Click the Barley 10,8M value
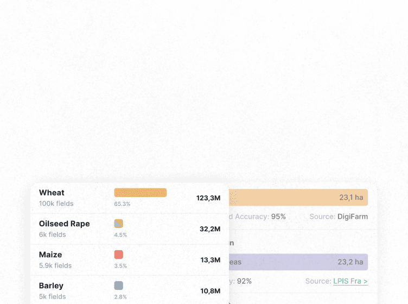408x304 pixels. (211, 291)
